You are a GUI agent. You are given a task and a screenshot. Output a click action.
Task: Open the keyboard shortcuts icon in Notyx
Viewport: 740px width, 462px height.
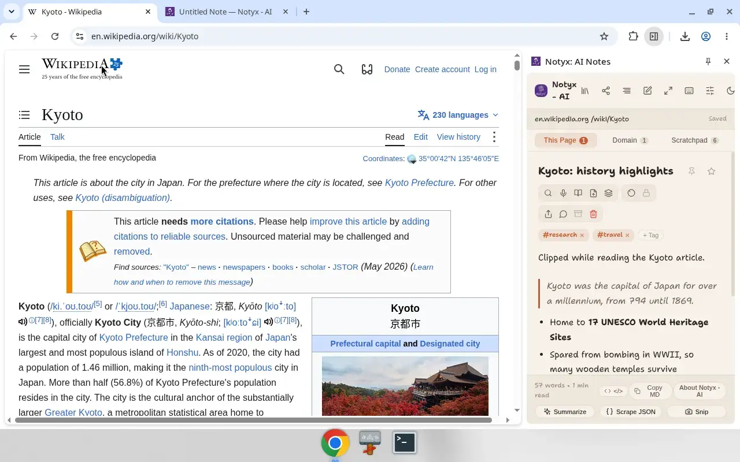(x=689, y=91)
